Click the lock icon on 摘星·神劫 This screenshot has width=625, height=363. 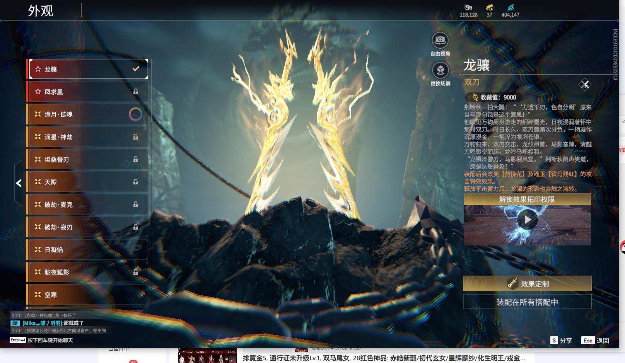(x=136, y=137)
